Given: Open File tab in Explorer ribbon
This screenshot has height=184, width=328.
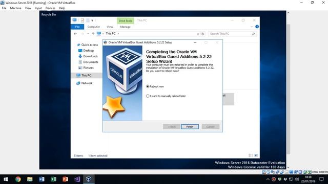Looking at the screenshot, I should pos(77,27).
